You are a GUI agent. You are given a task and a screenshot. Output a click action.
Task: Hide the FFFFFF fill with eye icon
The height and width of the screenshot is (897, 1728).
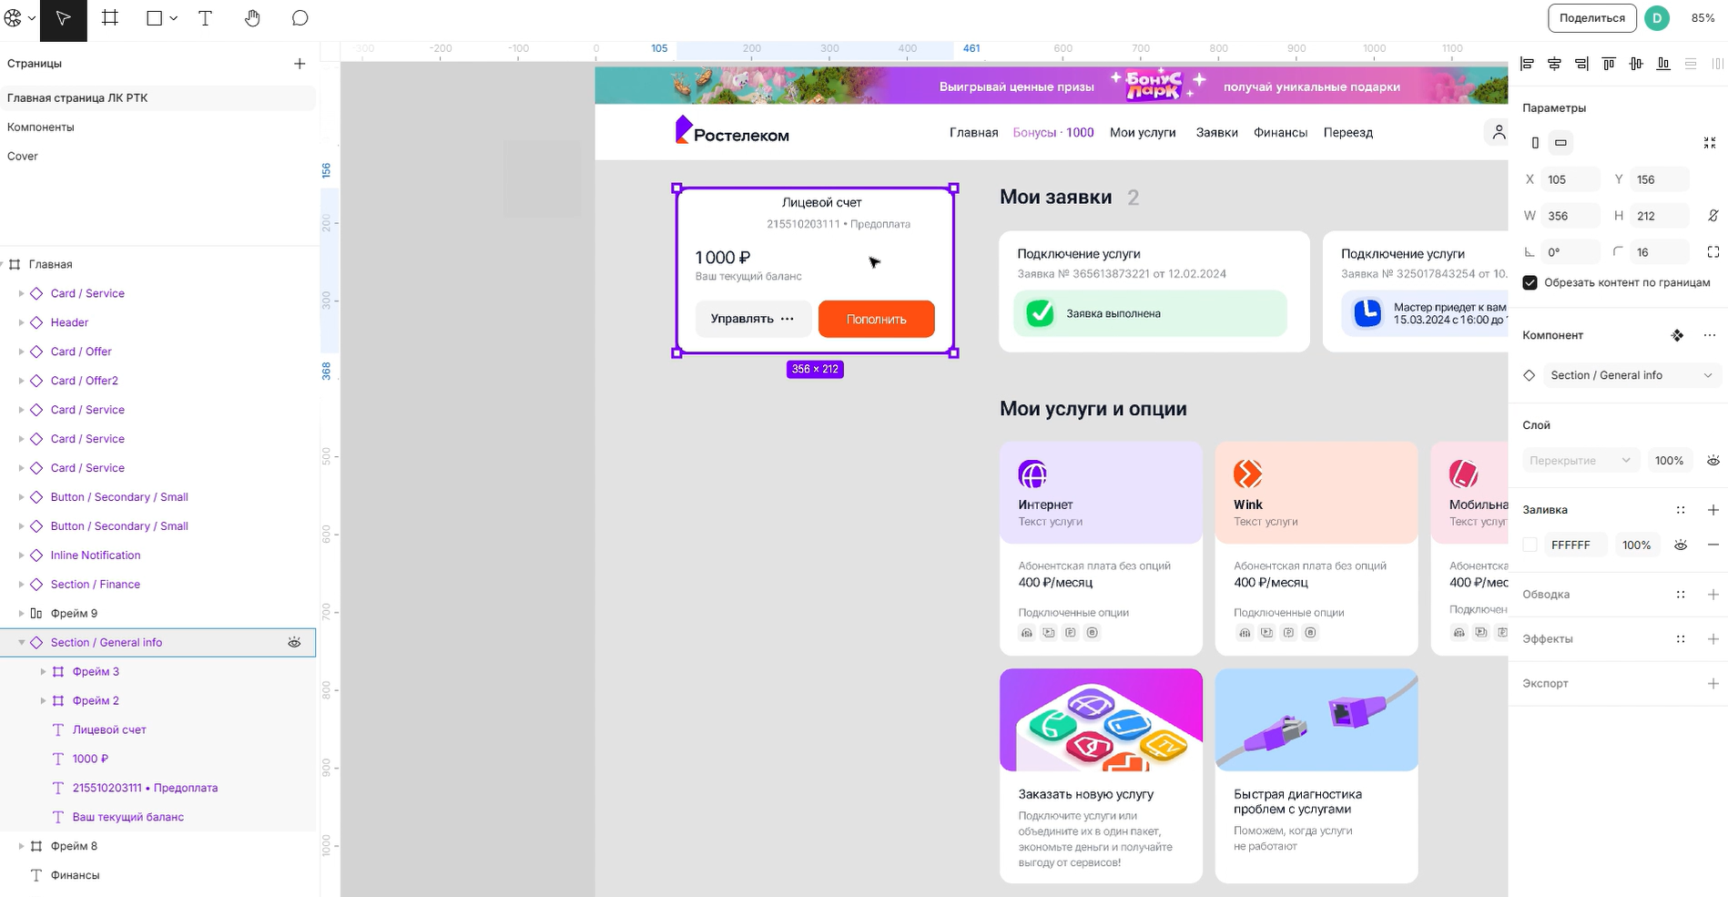click(1681, 545)
